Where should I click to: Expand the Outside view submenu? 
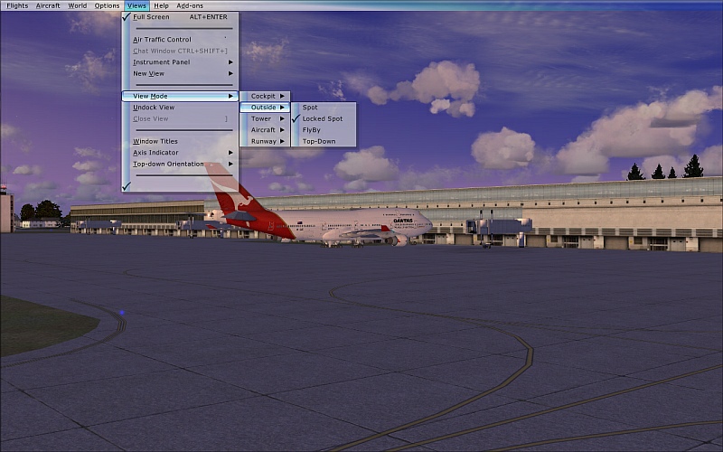[x=265, y=107]
